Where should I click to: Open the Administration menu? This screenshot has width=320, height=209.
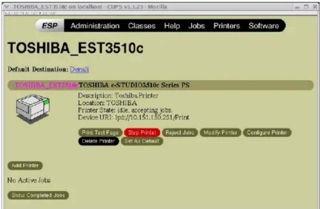coord(95,26)
